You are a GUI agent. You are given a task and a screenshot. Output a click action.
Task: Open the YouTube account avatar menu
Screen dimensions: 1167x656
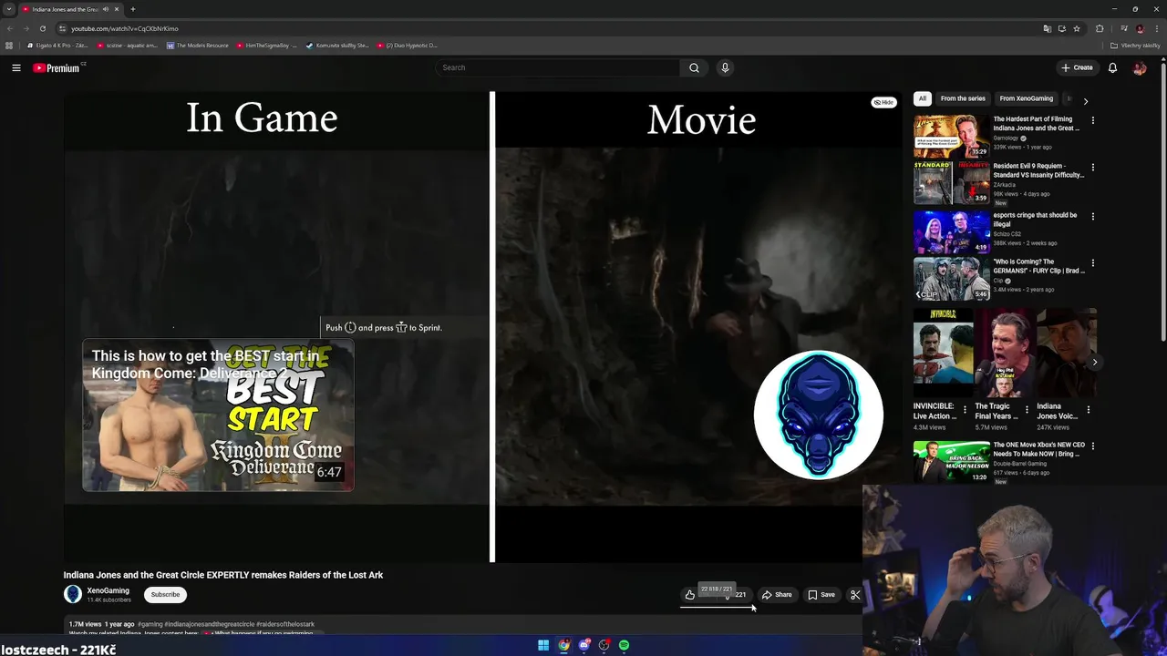pos(1140,67)
